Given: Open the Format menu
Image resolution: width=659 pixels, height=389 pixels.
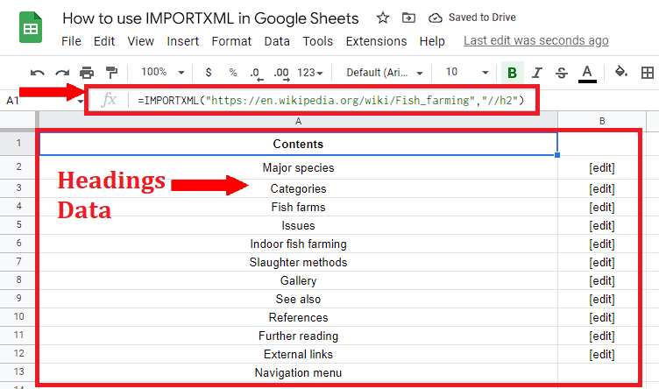Looking at the screenshot, I should pyautogui.click(x=231, y=41).
